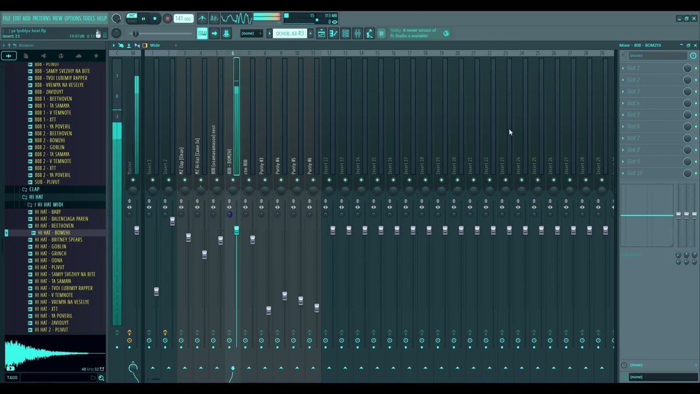700x394 pixels.
Task: Toggle Slot 1 effect enable light
Action: [696, 68]
